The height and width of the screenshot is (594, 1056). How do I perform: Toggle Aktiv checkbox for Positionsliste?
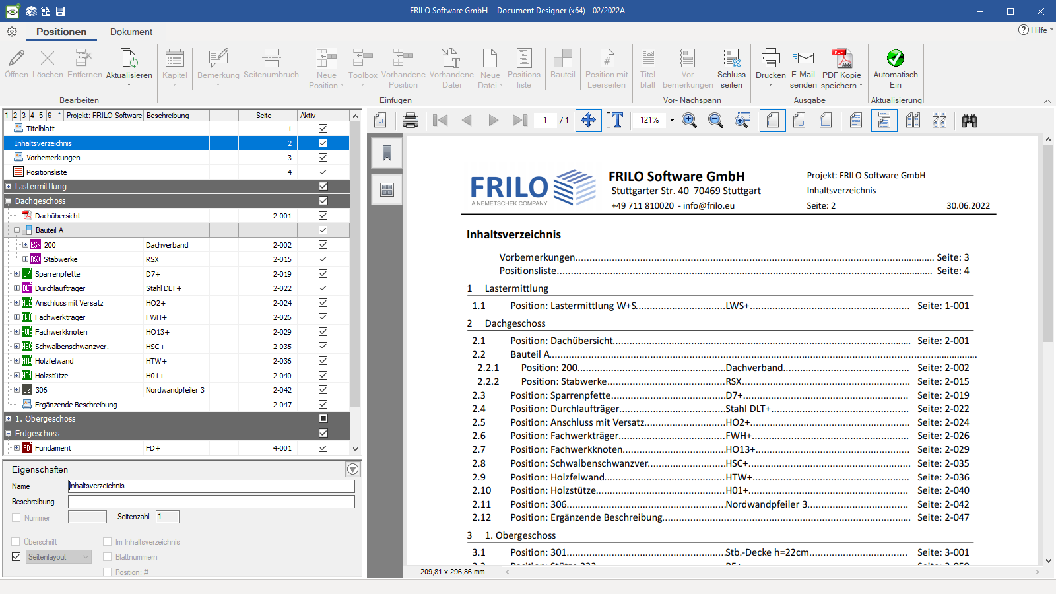323,172
